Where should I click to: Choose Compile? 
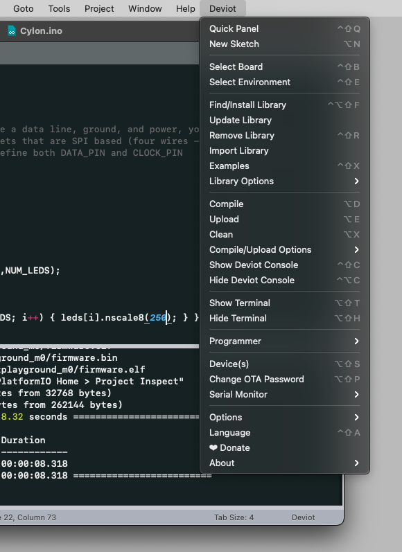coord(284,204)
